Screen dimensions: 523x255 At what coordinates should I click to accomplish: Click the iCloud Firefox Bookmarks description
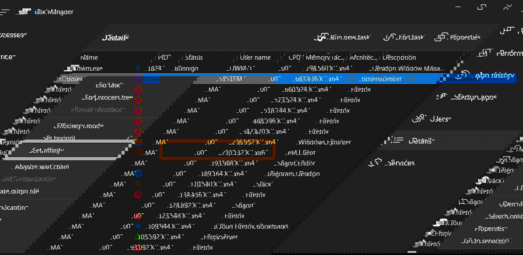[250, 226]
